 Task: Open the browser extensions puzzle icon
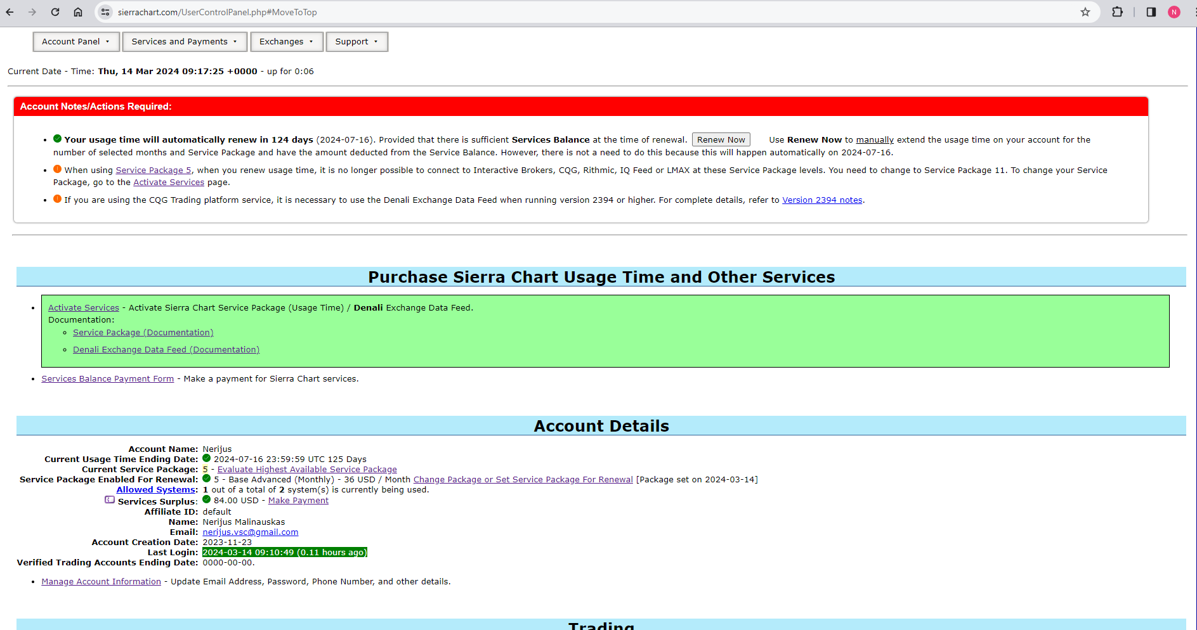(1118, 12)
